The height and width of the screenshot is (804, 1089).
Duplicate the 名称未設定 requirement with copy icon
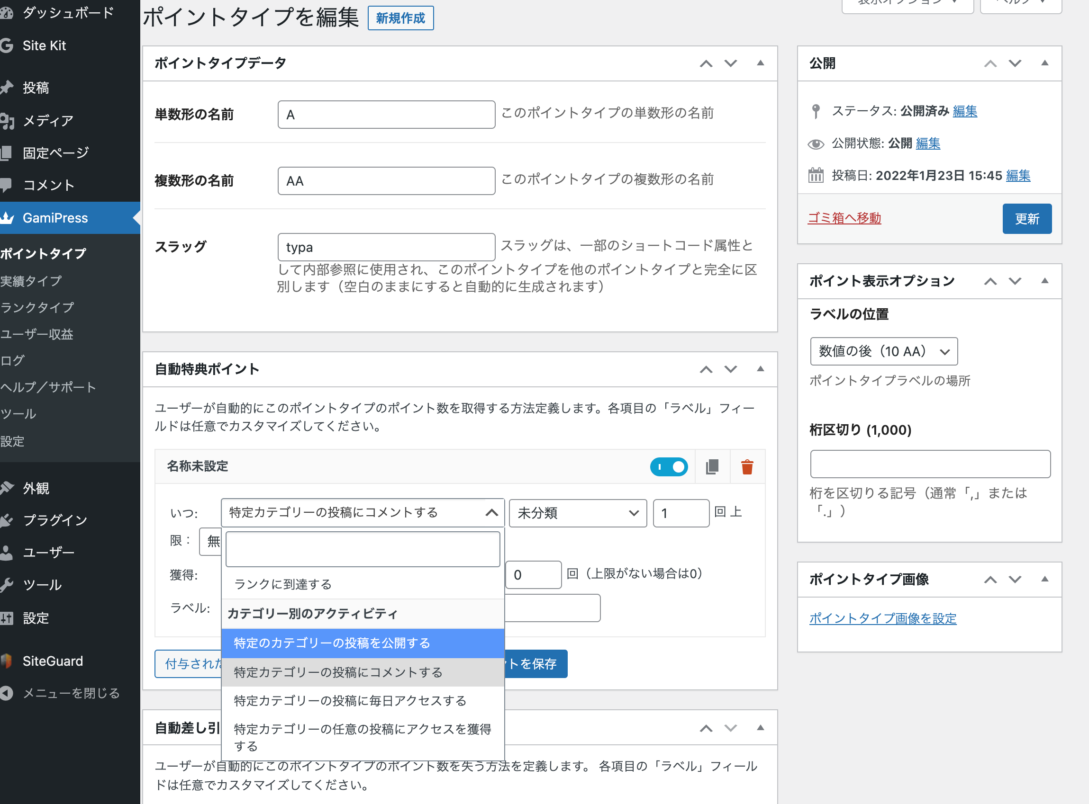pyautogui.click(x=712, y=467)
